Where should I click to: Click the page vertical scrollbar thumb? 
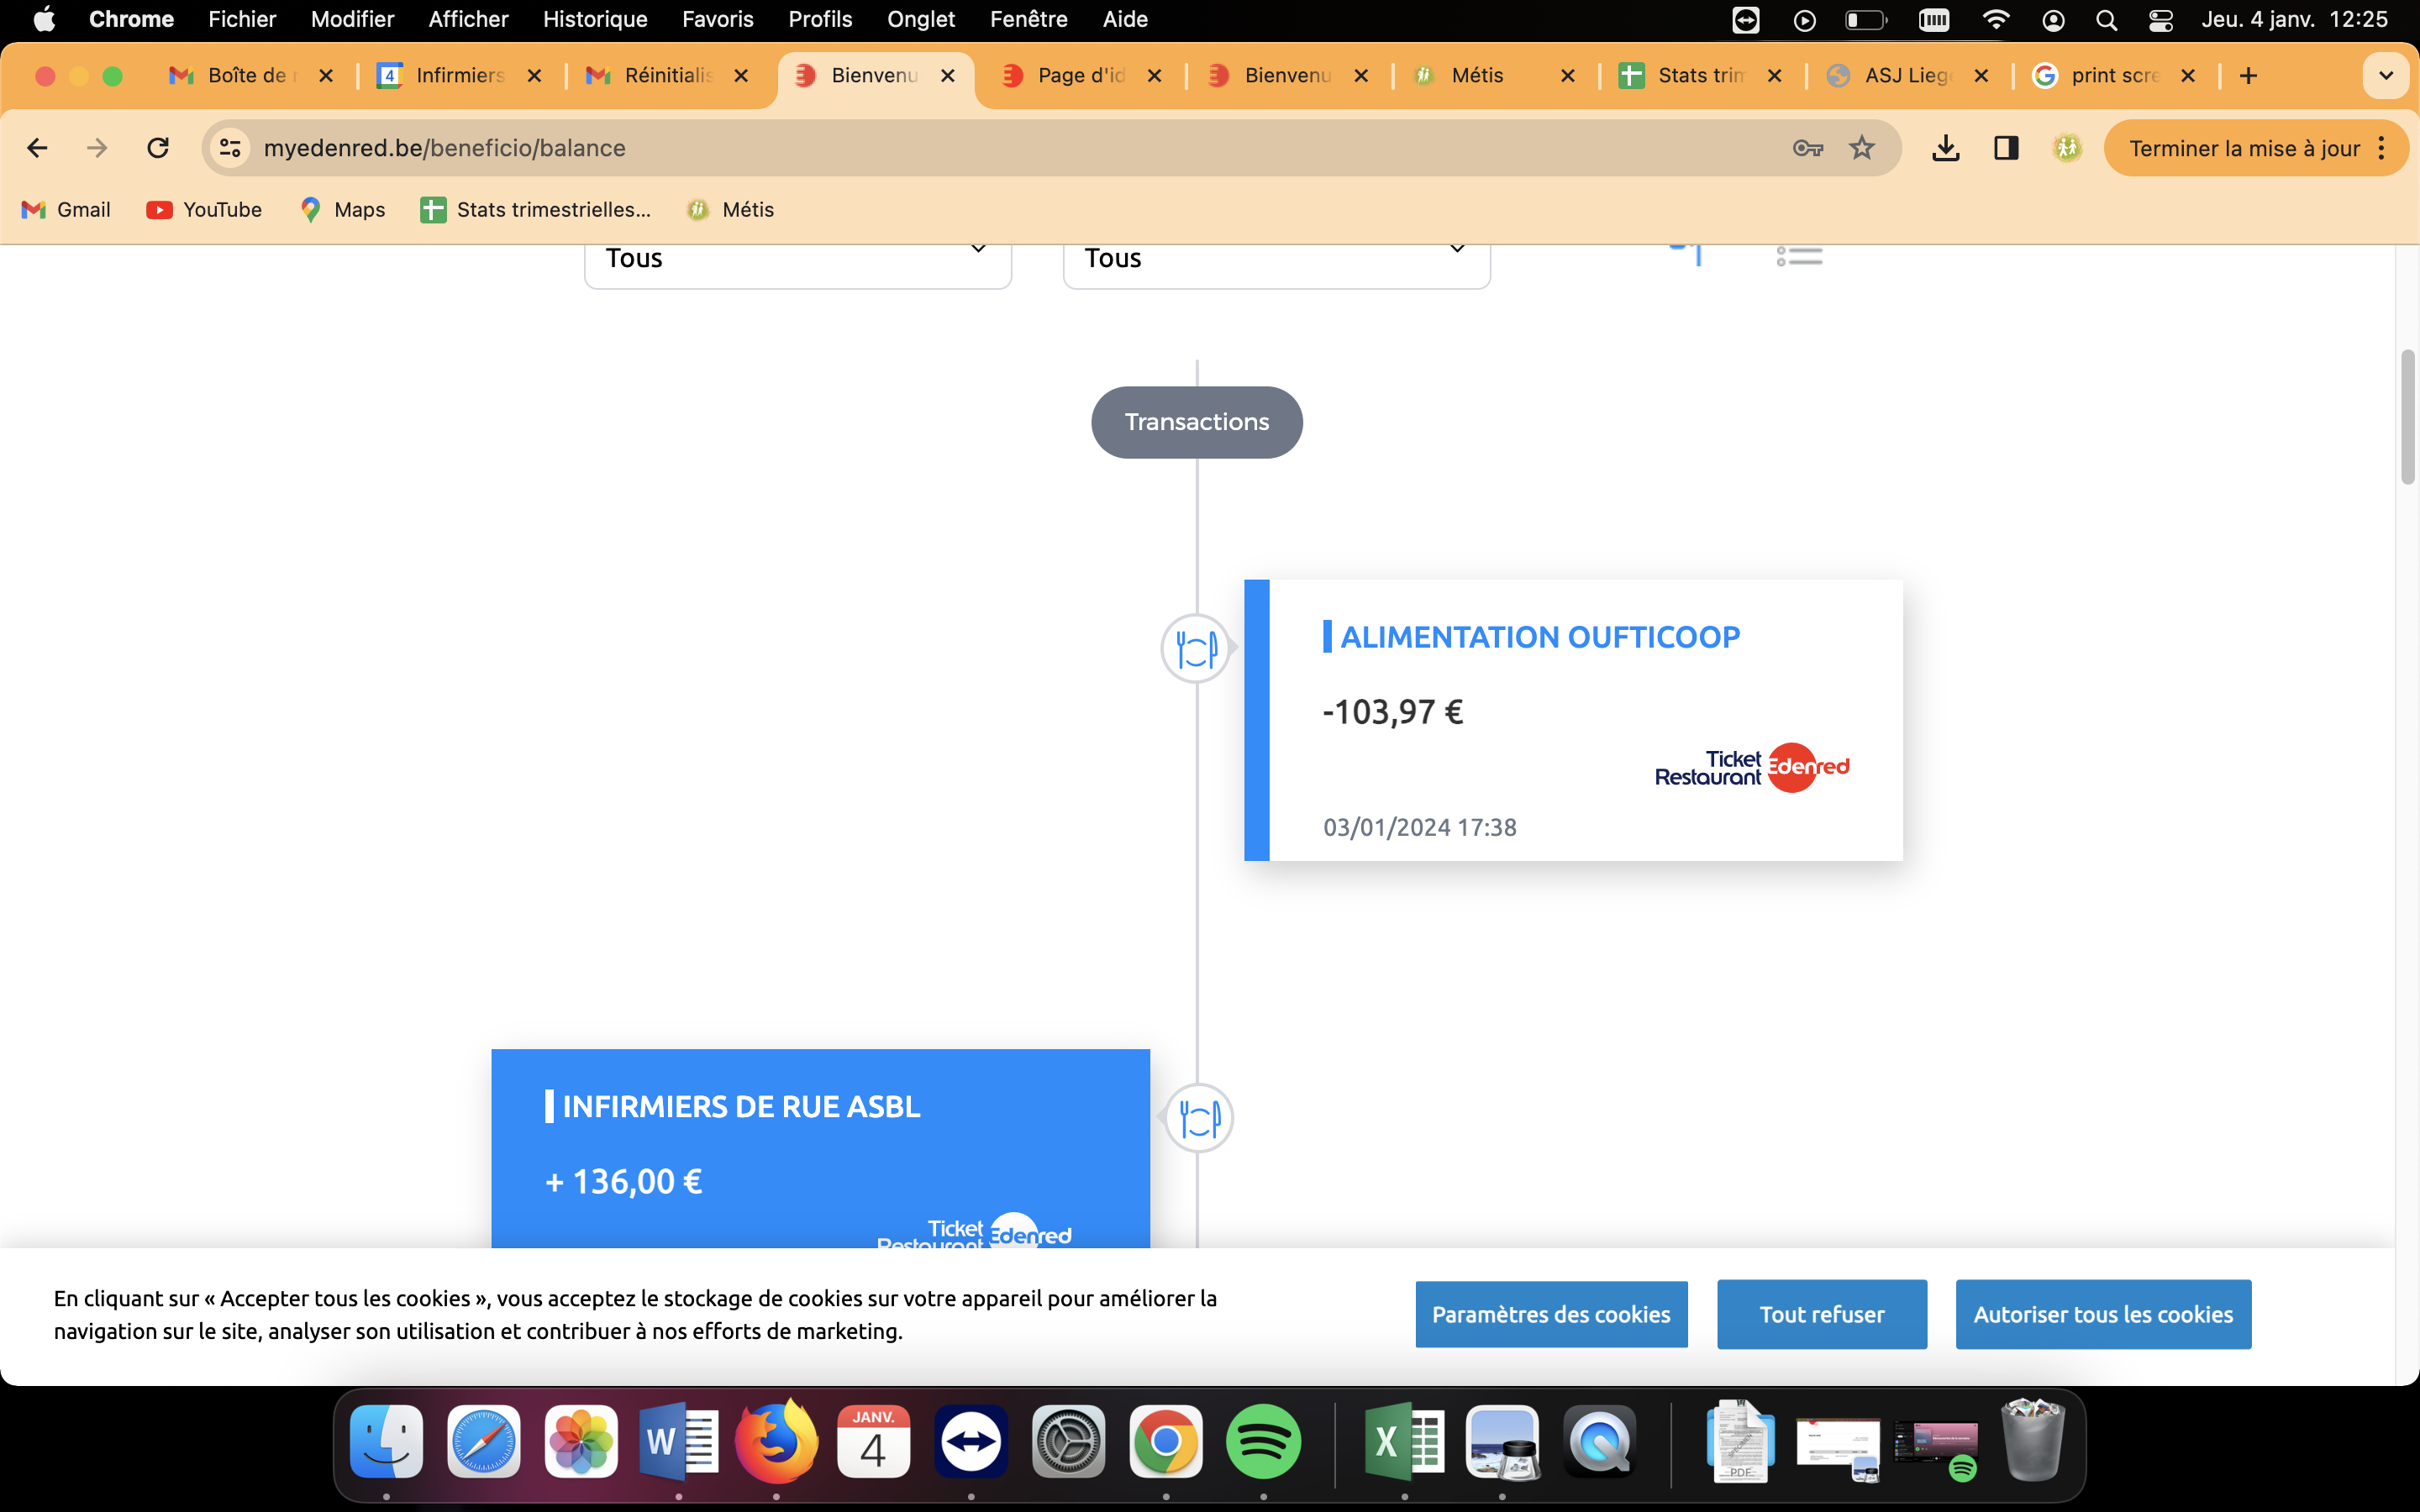coord(2407,417)
